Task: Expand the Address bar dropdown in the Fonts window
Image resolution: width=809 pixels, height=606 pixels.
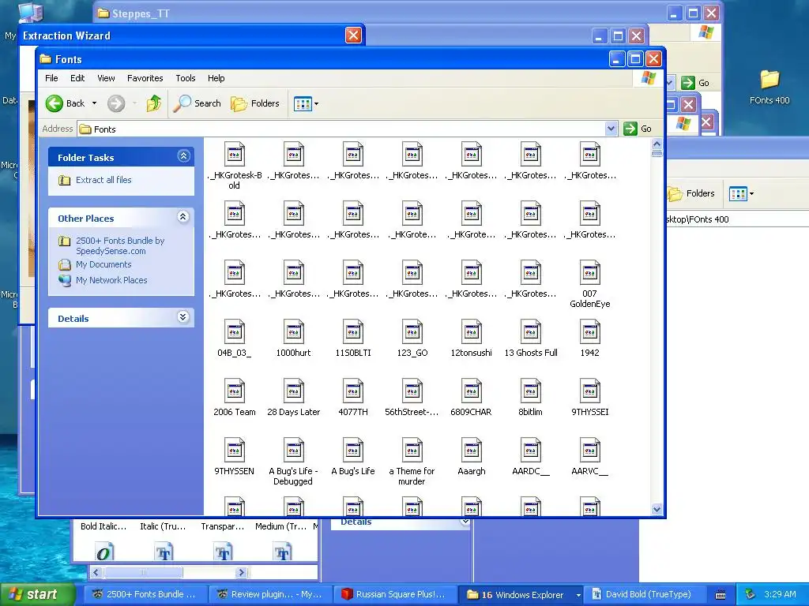Action: coord(611,129)
